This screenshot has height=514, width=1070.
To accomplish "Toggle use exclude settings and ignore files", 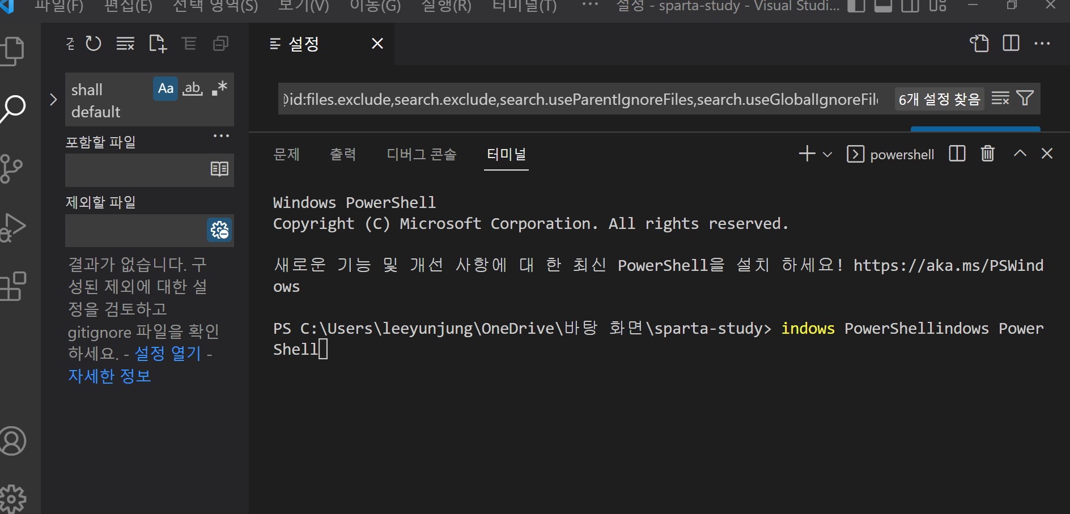I will (x=219, y=230).
